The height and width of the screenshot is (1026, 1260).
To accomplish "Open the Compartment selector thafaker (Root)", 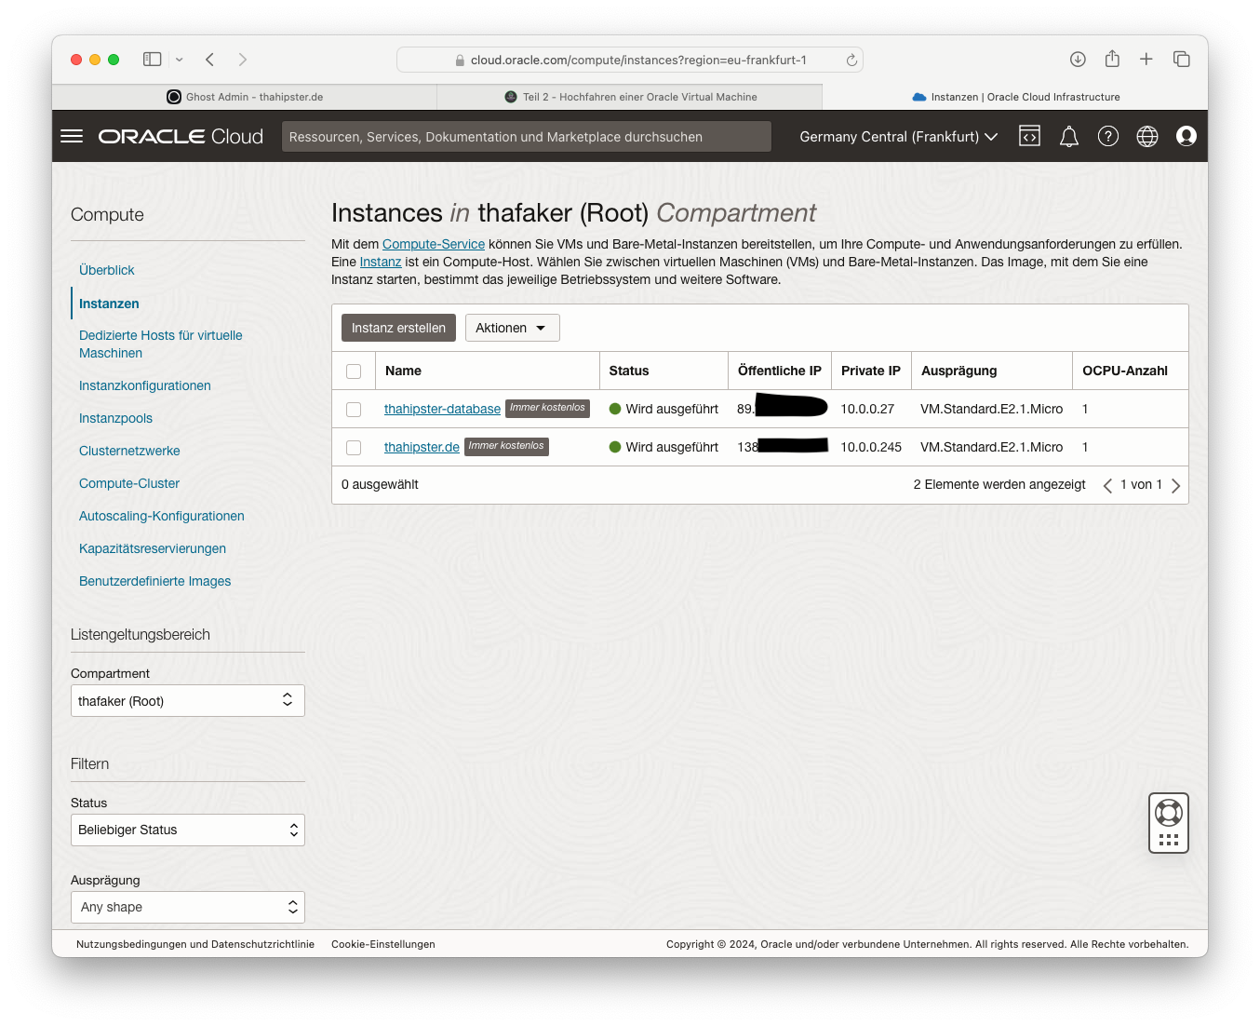I will pyautogui.click(x=187, y=701).
